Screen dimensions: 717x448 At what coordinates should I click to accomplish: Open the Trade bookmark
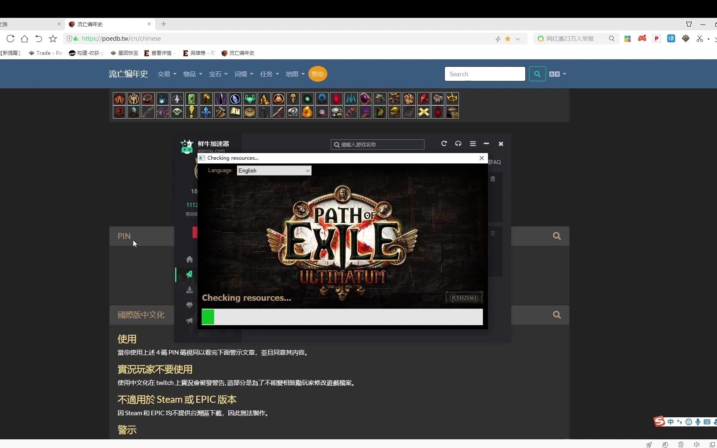point(46,53)
